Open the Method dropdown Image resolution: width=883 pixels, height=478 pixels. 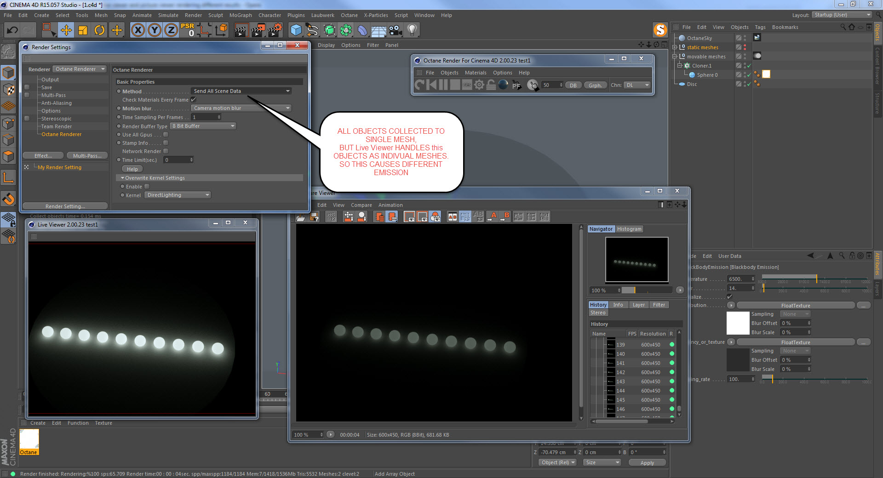click(x=241, y=91)
